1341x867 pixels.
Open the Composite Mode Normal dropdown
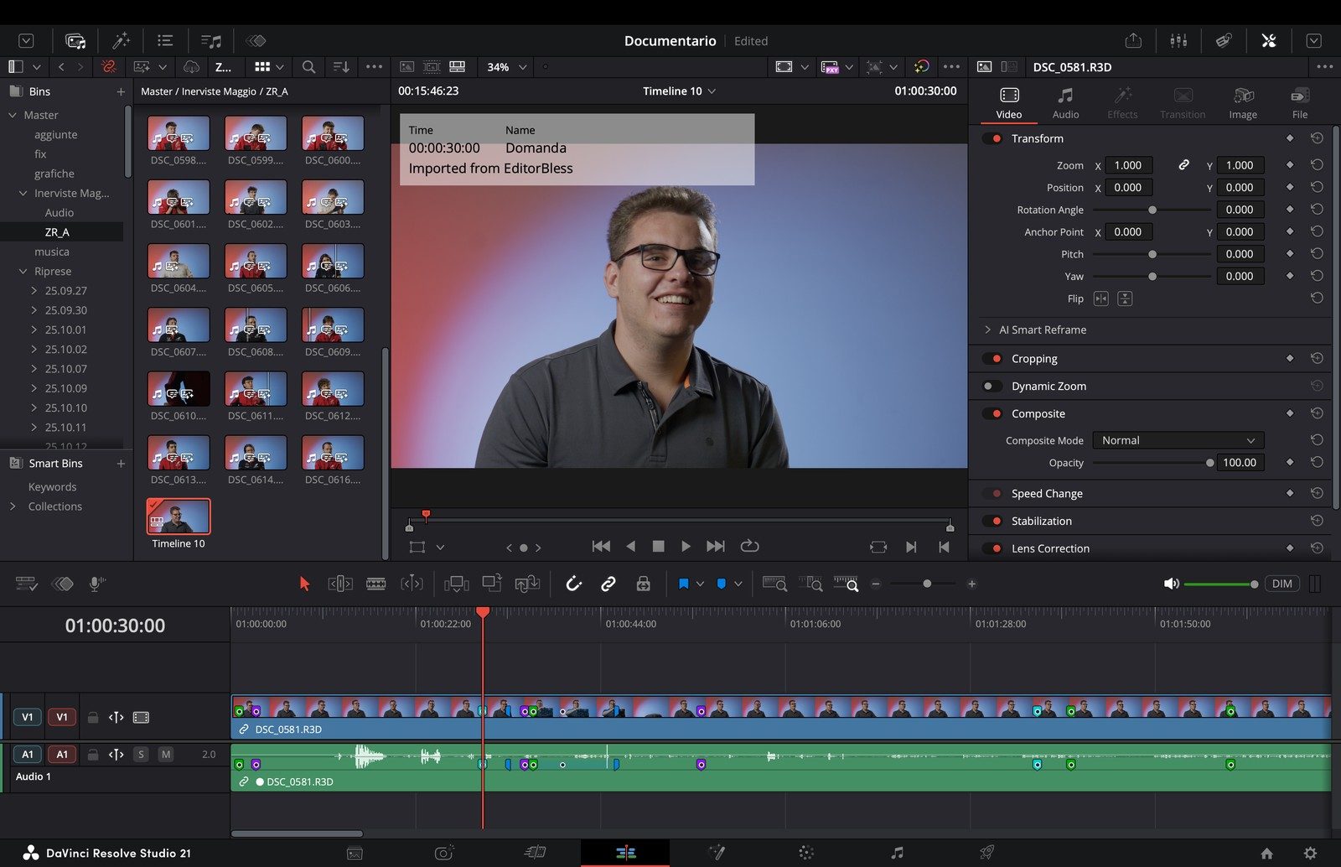coord(1178,440)
